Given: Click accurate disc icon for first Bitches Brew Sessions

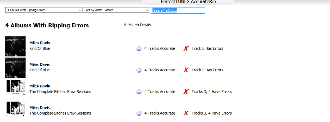Looking at the screenshot, I should coord(139,92).
